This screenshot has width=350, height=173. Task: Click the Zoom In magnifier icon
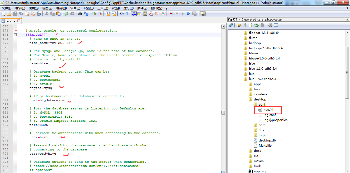(x=94, y=14)
